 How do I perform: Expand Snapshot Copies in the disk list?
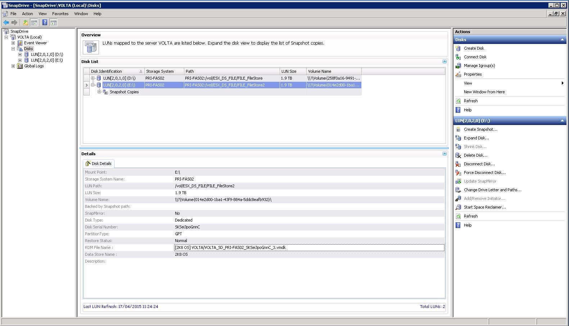[99, 92]
